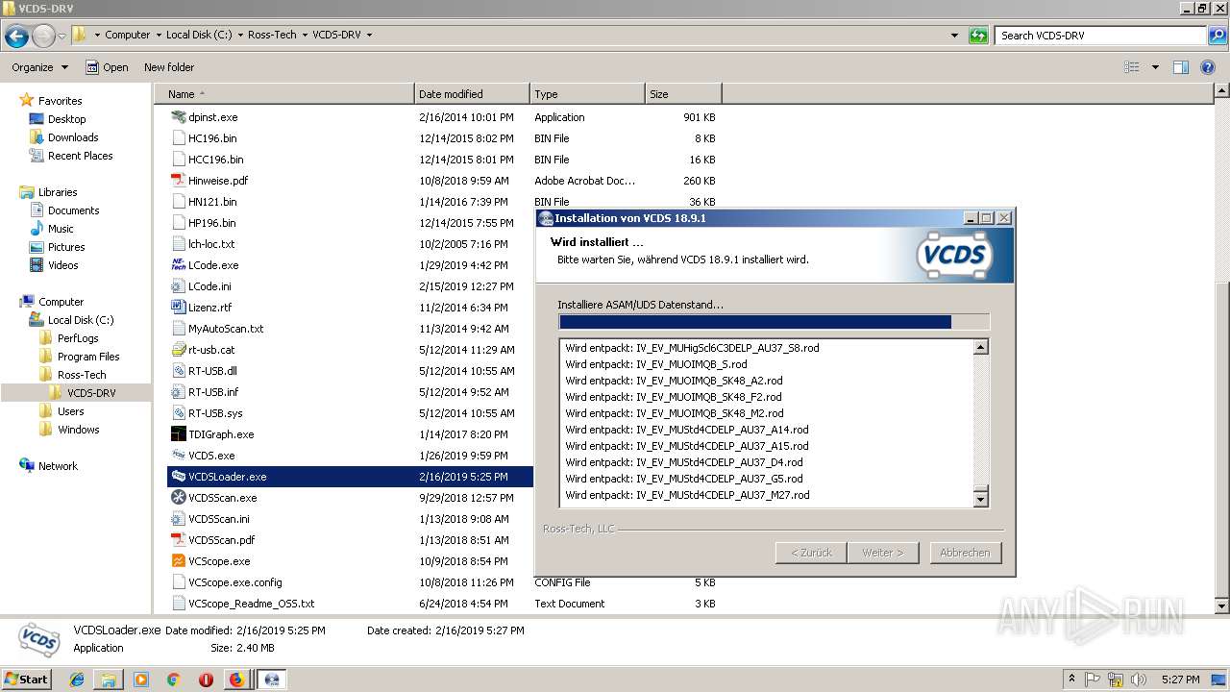
Task: Sort by the Name column header
Action: click(284, 94)
